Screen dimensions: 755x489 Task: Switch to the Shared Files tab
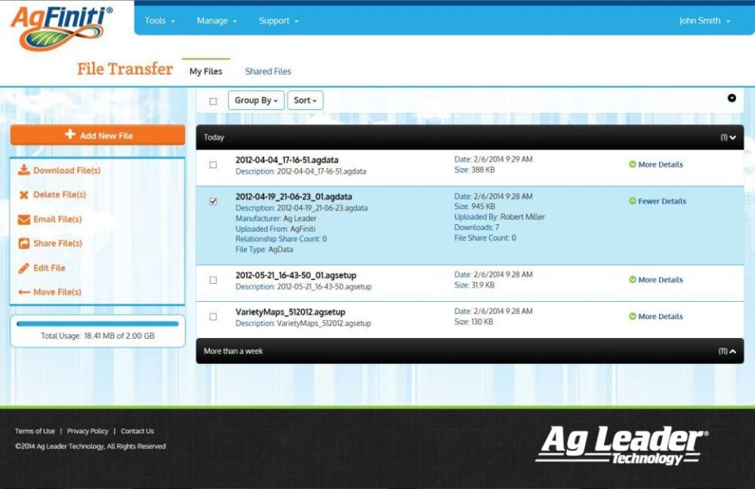click(267, 71)
